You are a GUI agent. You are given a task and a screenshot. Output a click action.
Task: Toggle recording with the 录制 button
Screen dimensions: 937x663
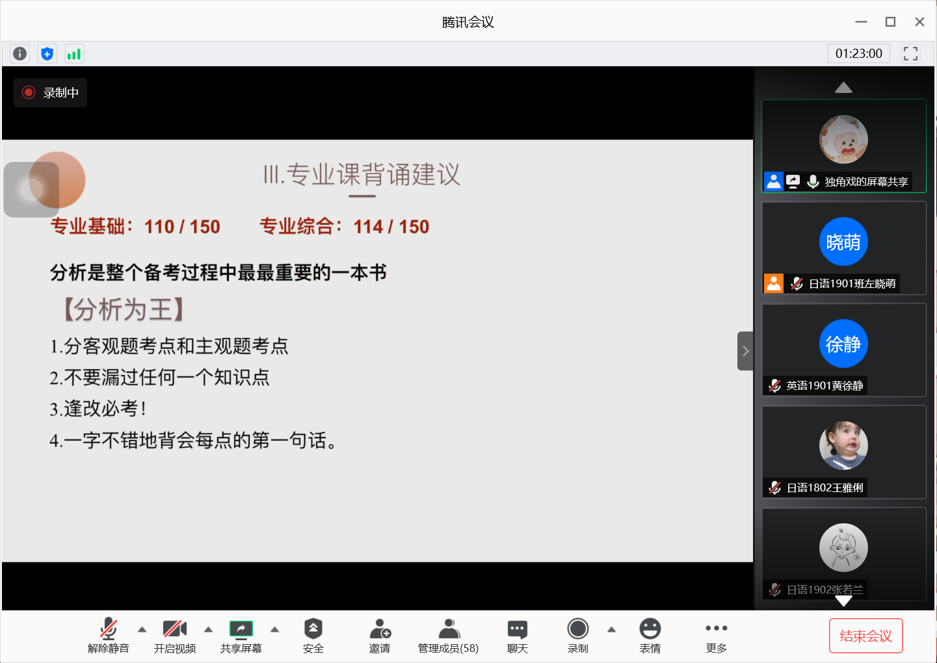(x=577, y=635)
